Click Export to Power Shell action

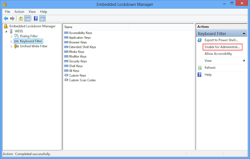221,40
